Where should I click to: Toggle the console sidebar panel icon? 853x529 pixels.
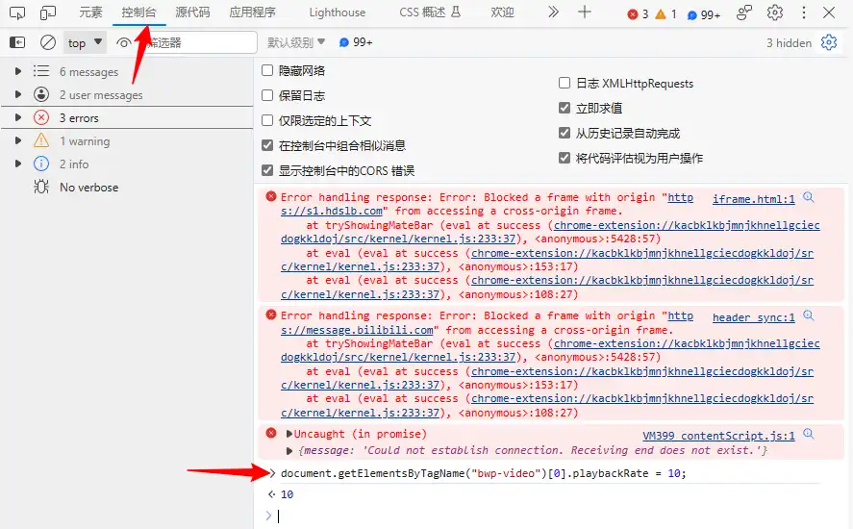click(x=17, y=42)
